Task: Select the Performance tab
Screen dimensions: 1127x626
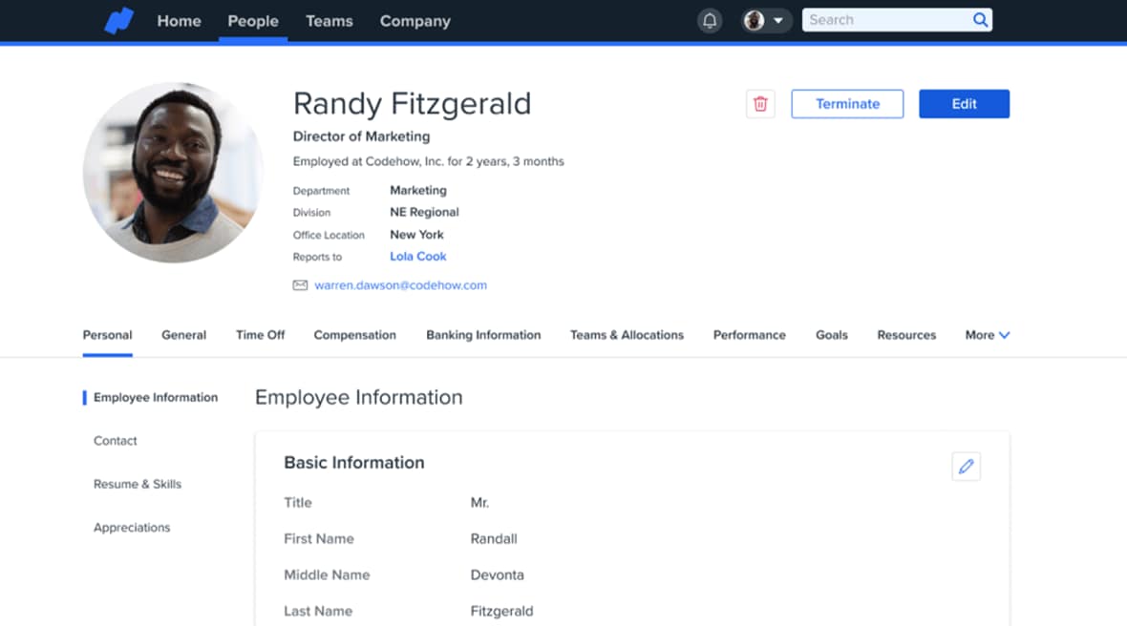Action: (x=749, y=335)
